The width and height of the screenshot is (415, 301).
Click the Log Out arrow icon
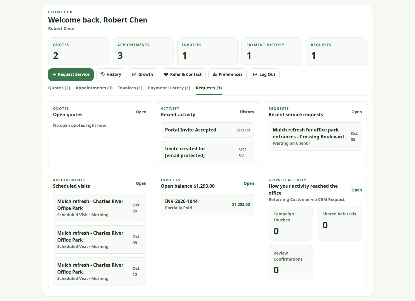(x=255, y=74)
